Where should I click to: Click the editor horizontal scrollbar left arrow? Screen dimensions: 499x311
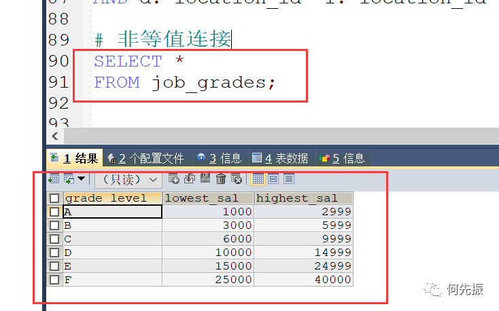55,136
